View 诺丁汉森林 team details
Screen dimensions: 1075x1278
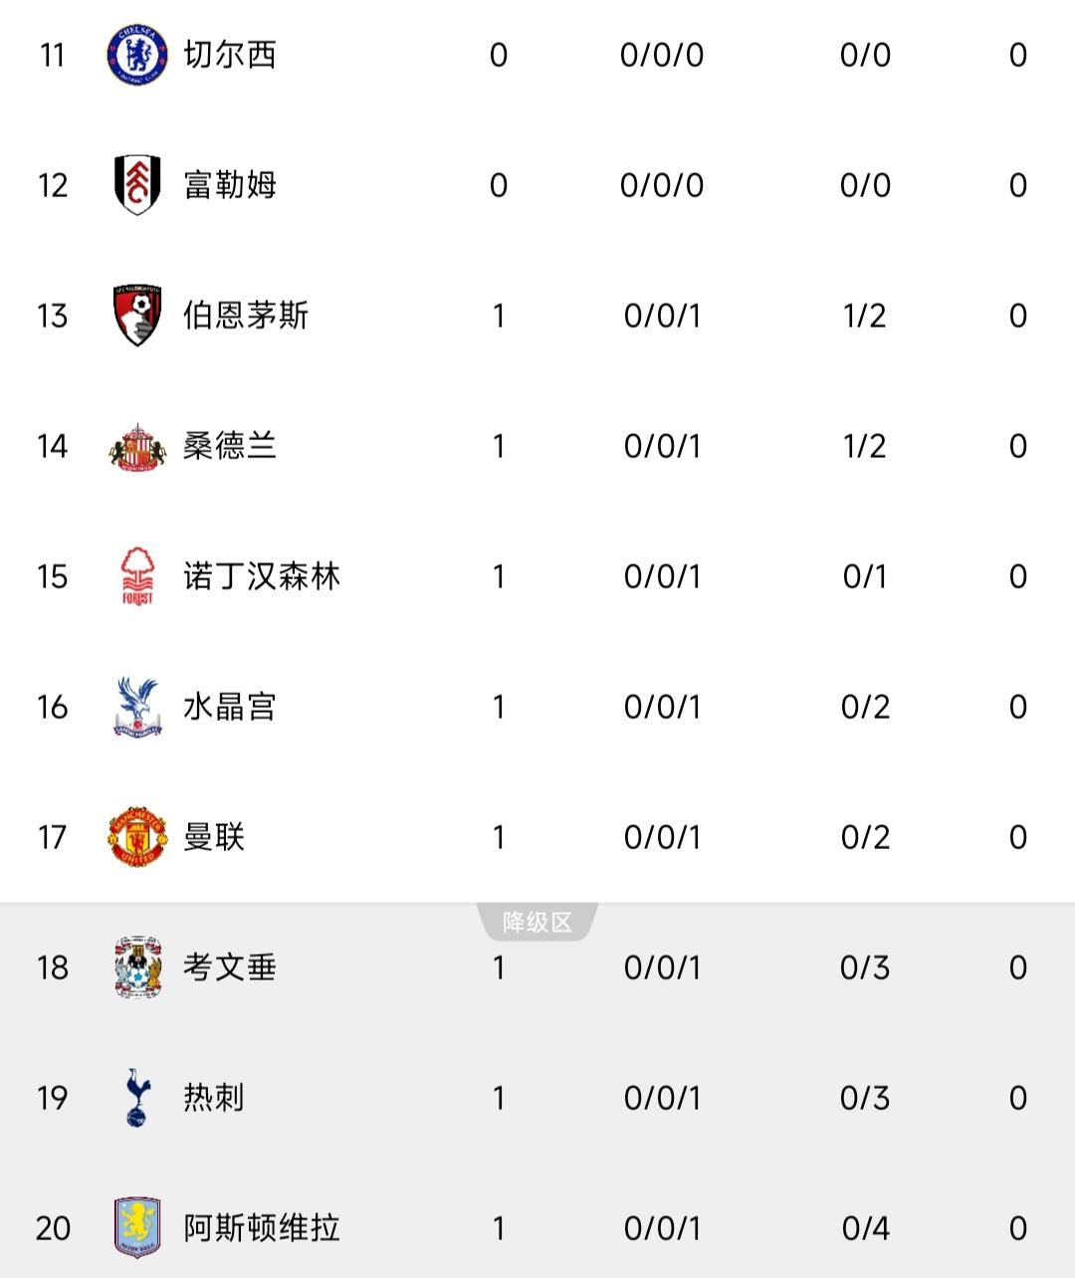(262, 576)
